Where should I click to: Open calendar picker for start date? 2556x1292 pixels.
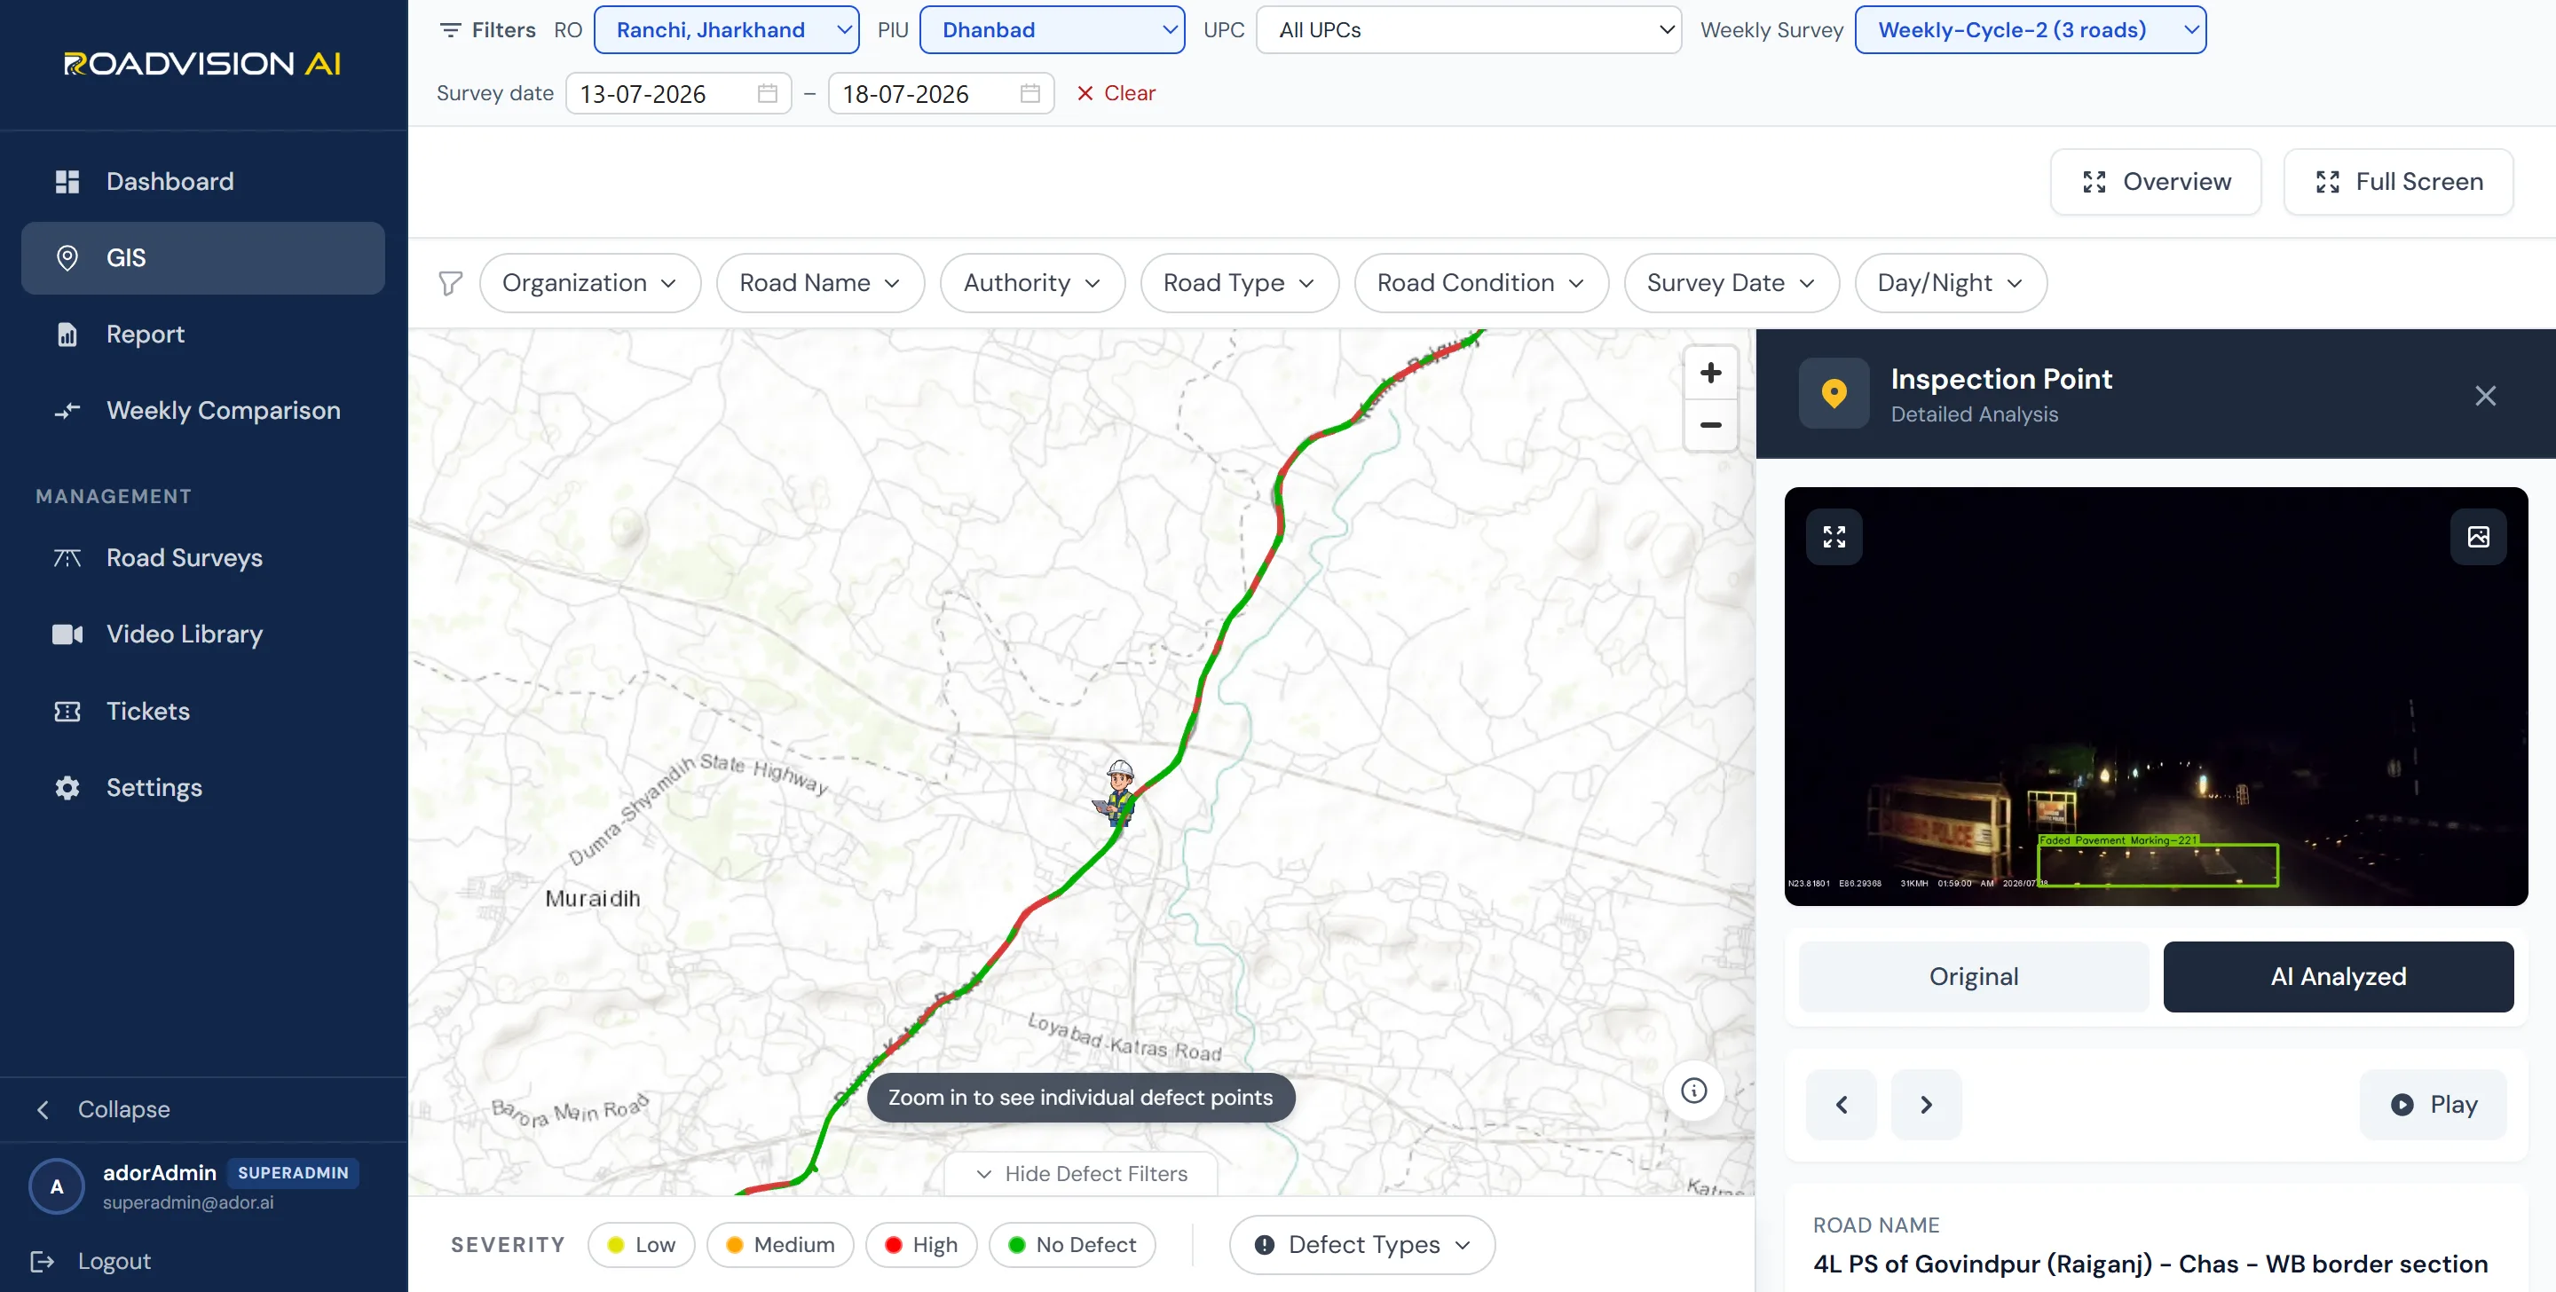click(767, 93)
